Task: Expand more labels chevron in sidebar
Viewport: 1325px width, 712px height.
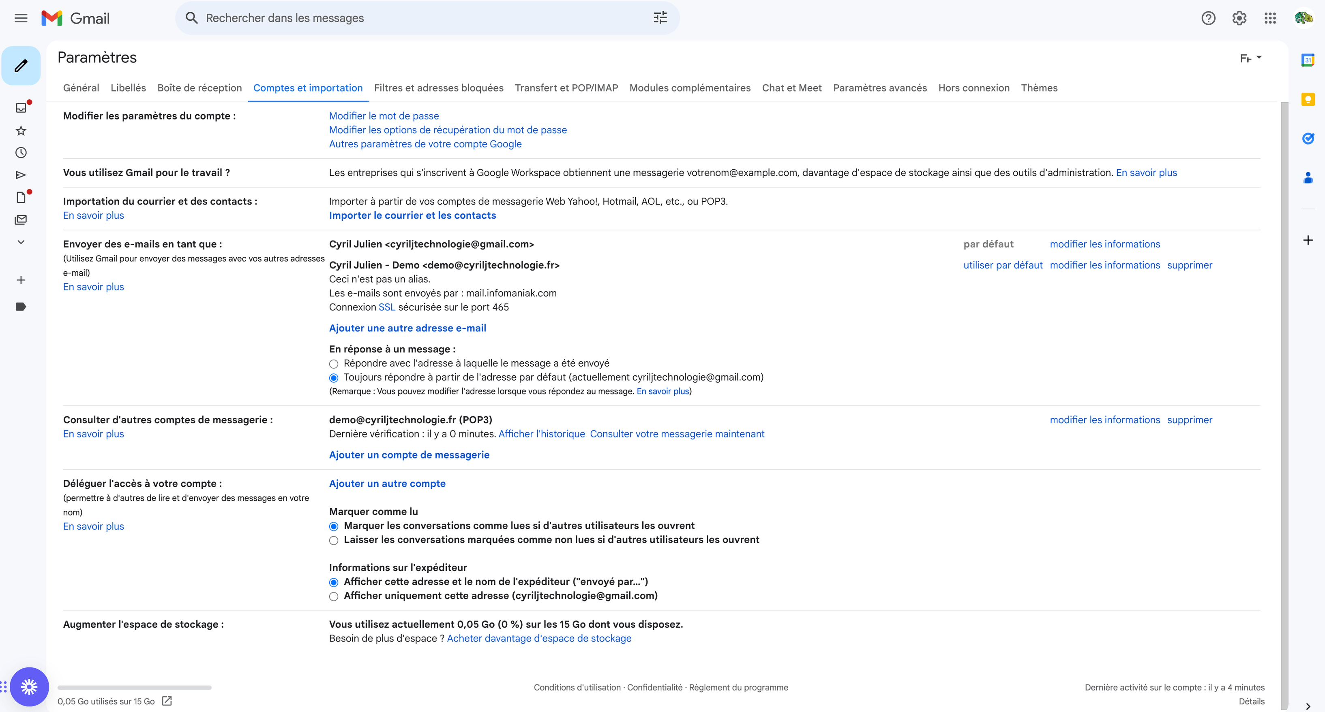Action: [21, 242]
